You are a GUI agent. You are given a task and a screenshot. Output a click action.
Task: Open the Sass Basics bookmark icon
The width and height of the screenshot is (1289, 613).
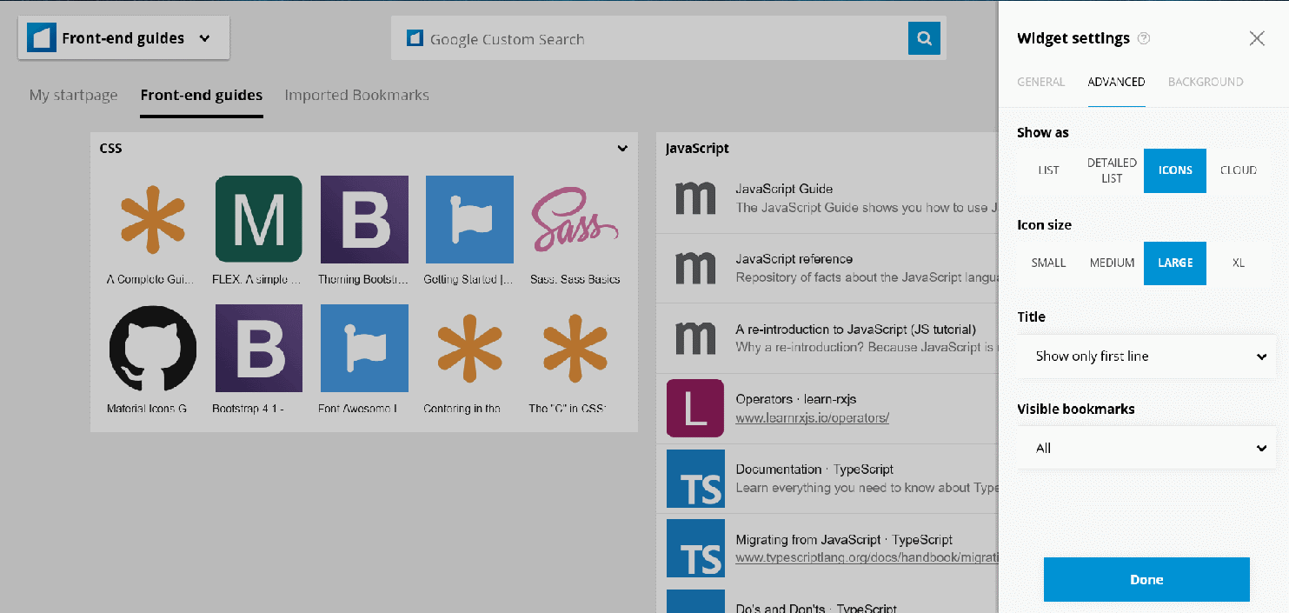point(575,219)
